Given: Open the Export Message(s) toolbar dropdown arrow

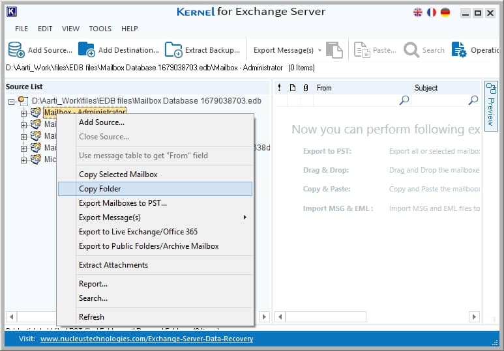Looking at the screenshot, I should [x=319, y=50].
